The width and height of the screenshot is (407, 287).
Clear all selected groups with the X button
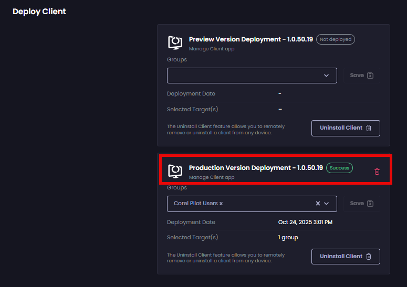click(318, 204)
